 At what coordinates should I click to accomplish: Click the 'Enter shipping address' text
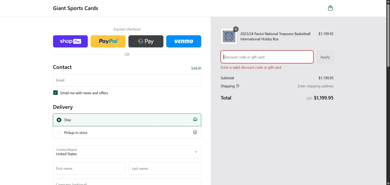click(316, 86)
